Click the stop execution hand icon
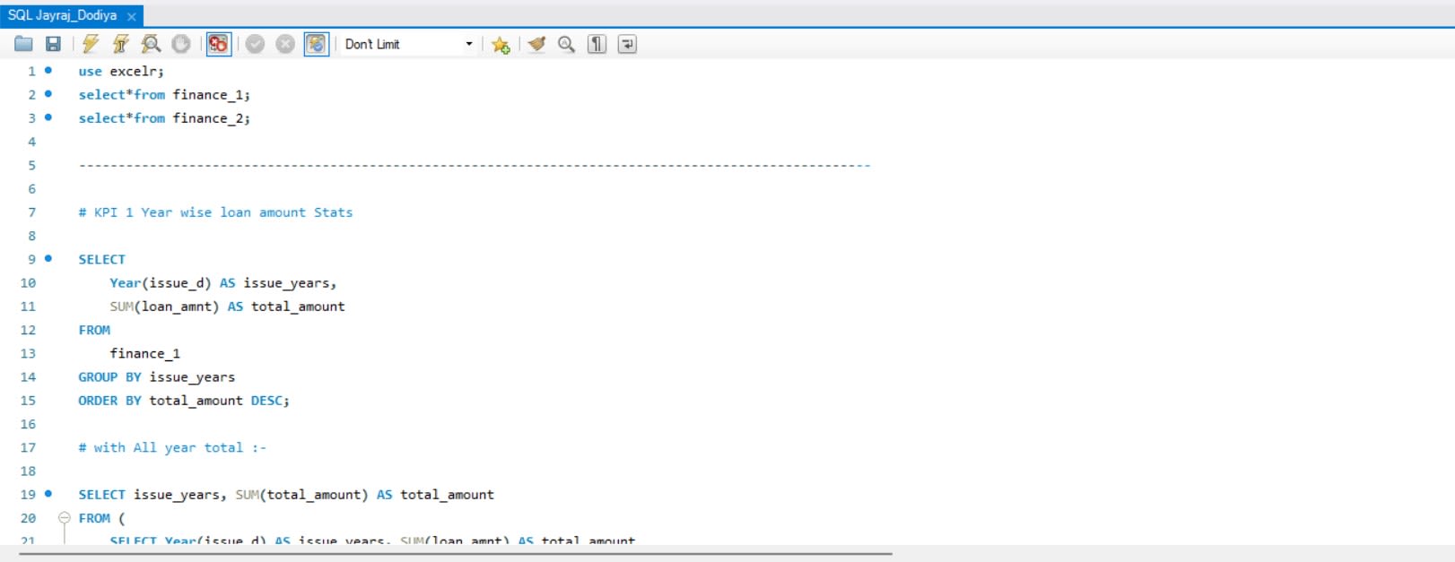This screenshot has height=562, width=1455. coord(181,44)
